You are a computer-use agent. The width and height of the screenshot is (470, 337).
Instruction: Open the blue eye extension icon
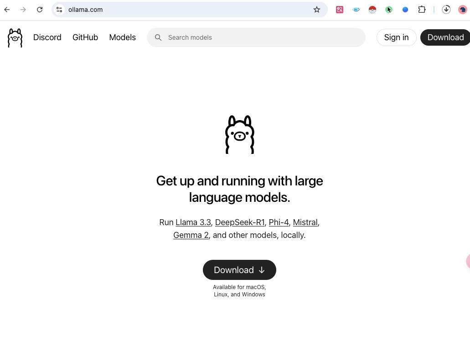point(356,10)
